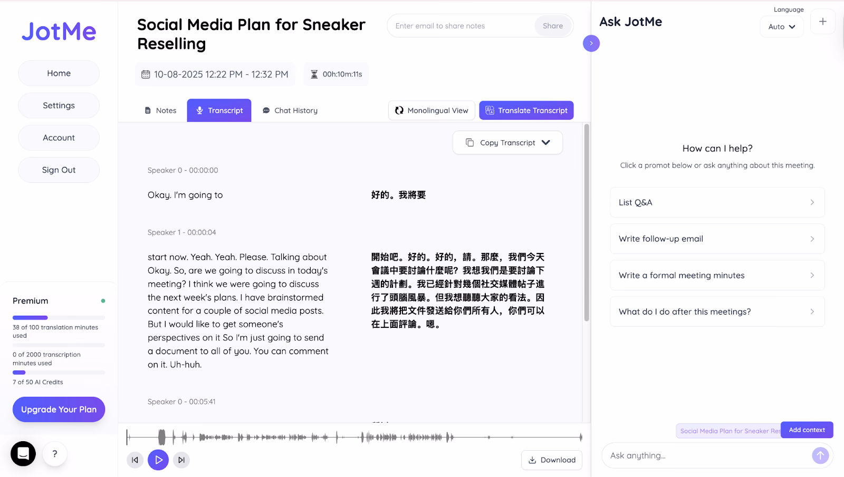
Task: Click the transcript vertical scrollbar
Action: tap(587, 222)
